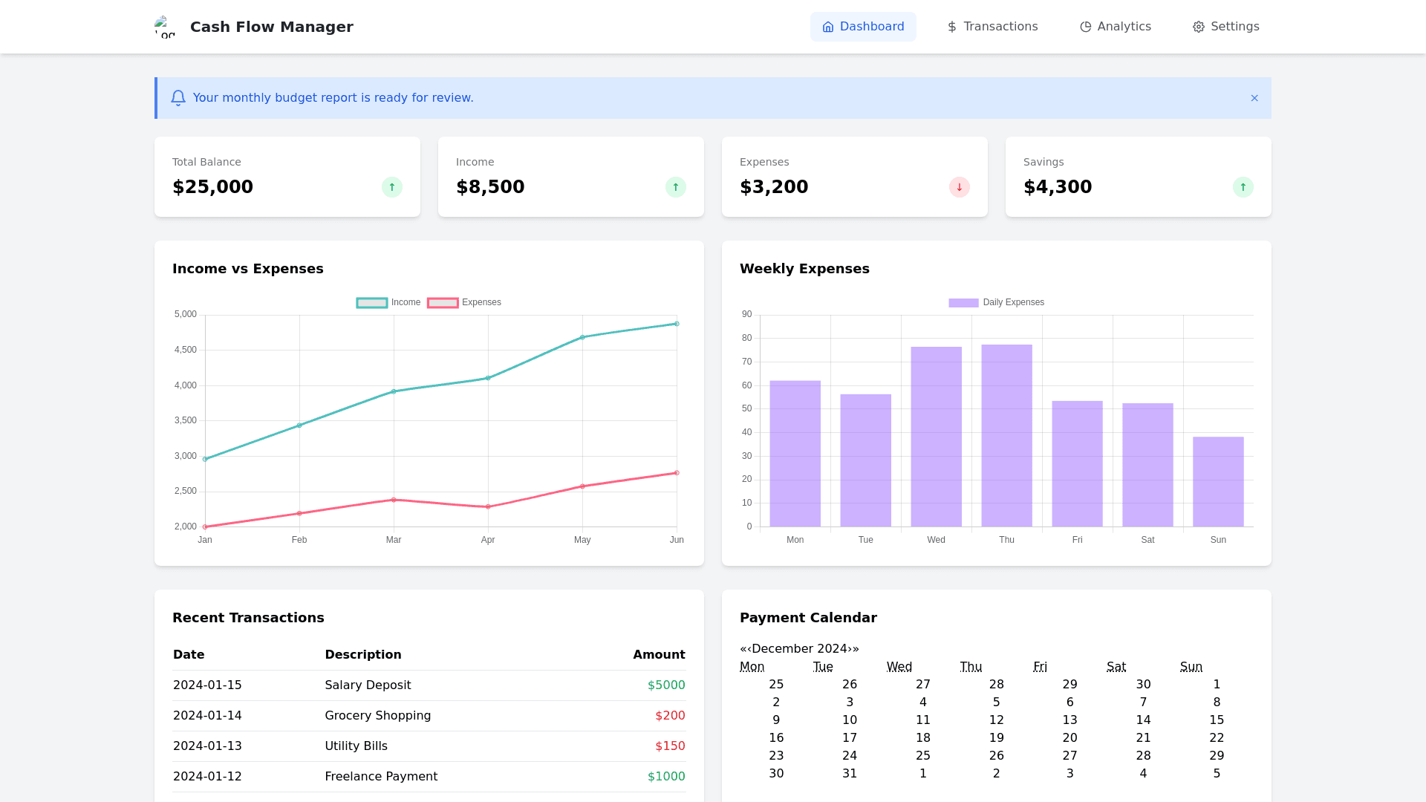This screenshot has height=802, width=1426.
Task: Expand December 2024 calendar month label
Action: tap(799, 649)
